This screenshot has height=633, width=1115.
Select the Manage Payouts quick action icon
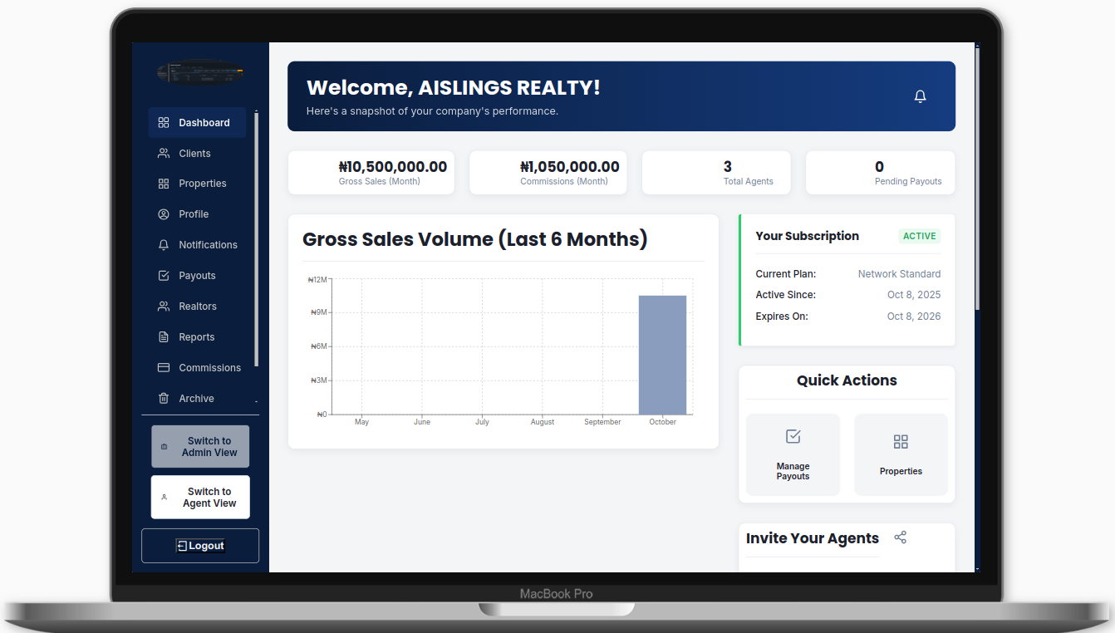click(793, 436)
